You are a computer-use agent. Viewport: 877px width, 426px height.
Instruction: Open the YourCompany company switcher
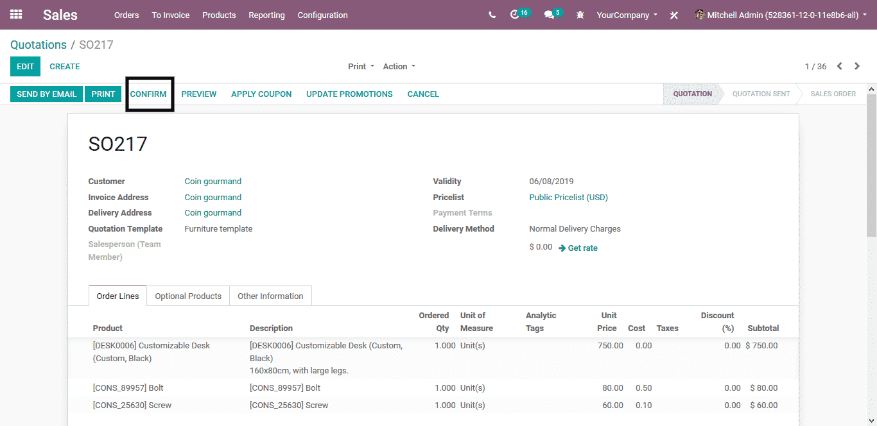(627, 15)
